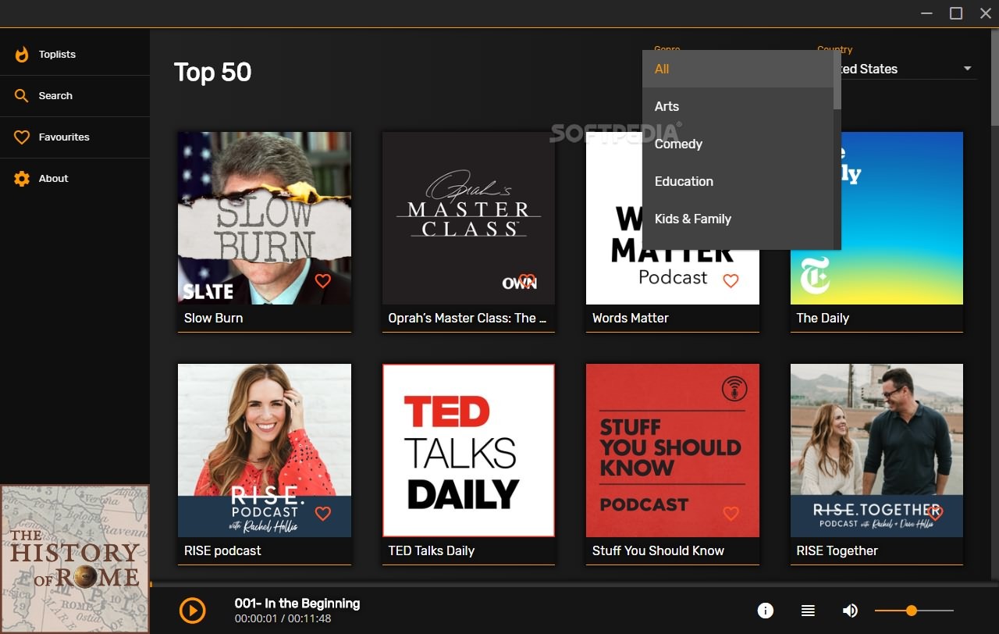The width and height of the screenshot is (999, 634).
Task: Open the episode list icon
Action: coord(809,611)
